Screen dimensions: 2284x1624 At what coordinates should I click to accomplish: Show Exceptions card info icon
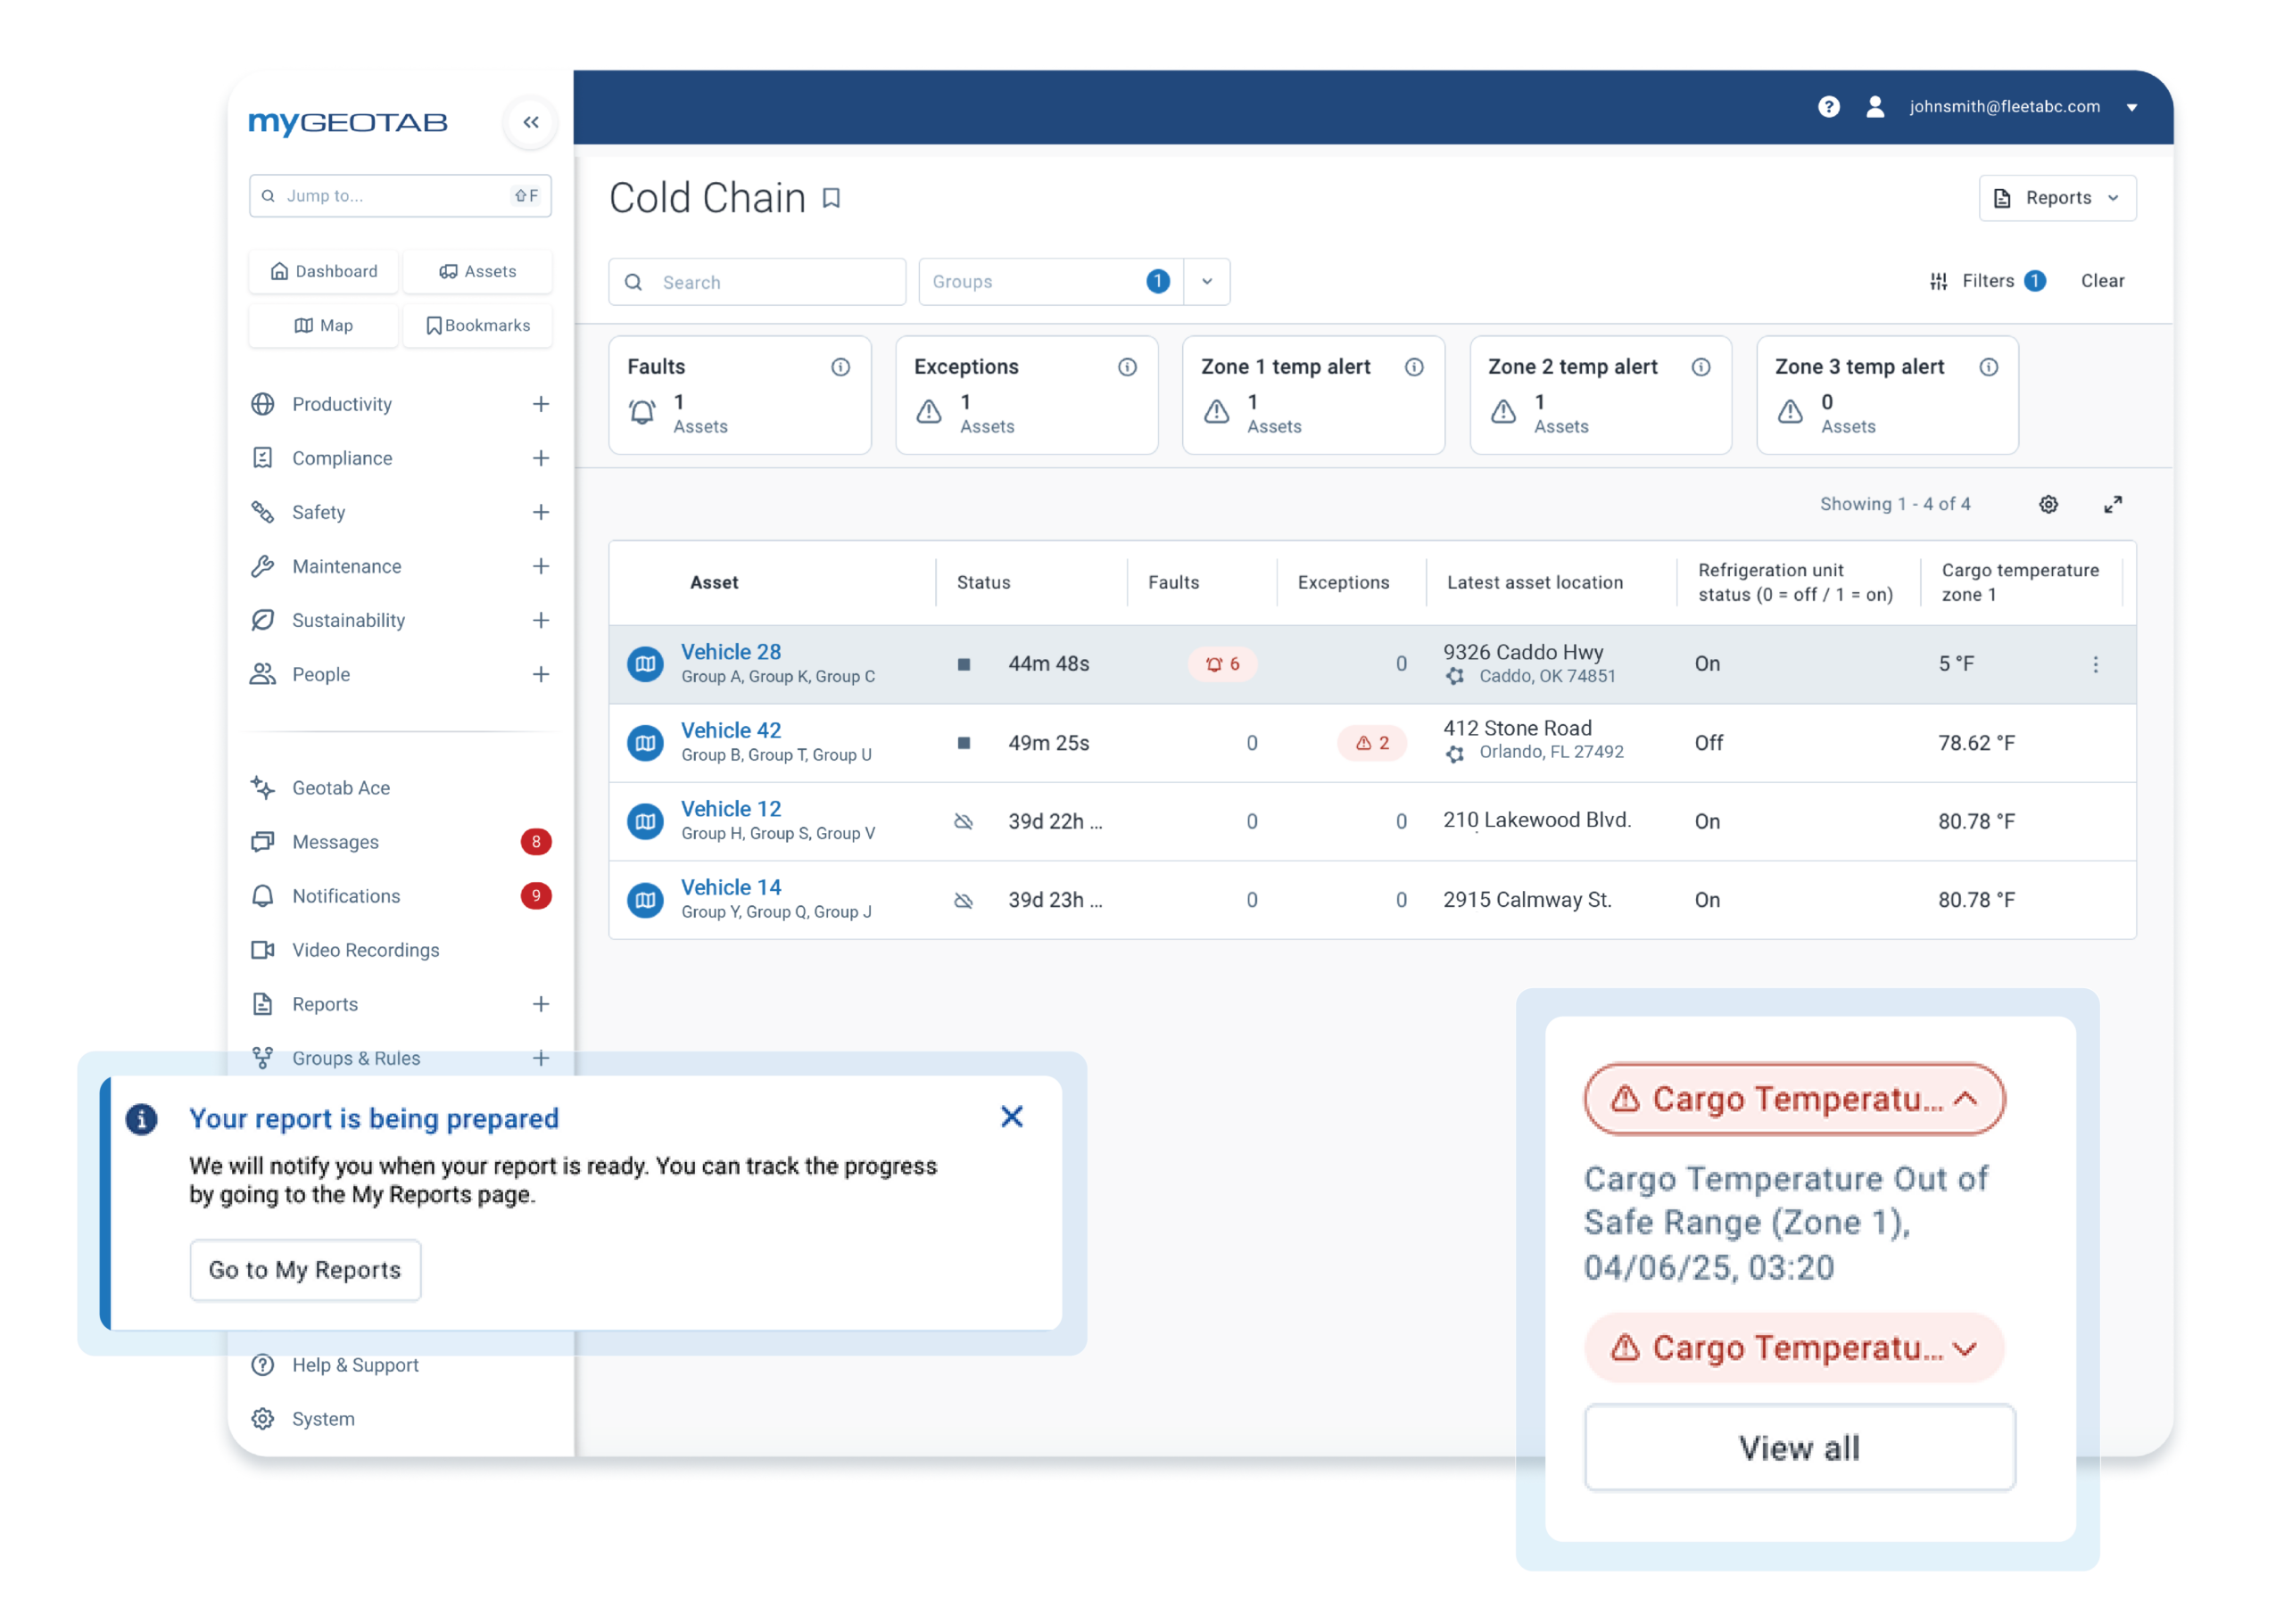(1127, 367)
